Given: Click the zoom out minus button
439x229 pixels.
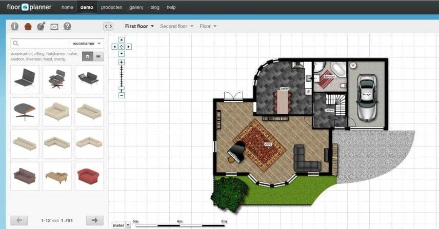Looking at the screenshot, I should 122,95.
